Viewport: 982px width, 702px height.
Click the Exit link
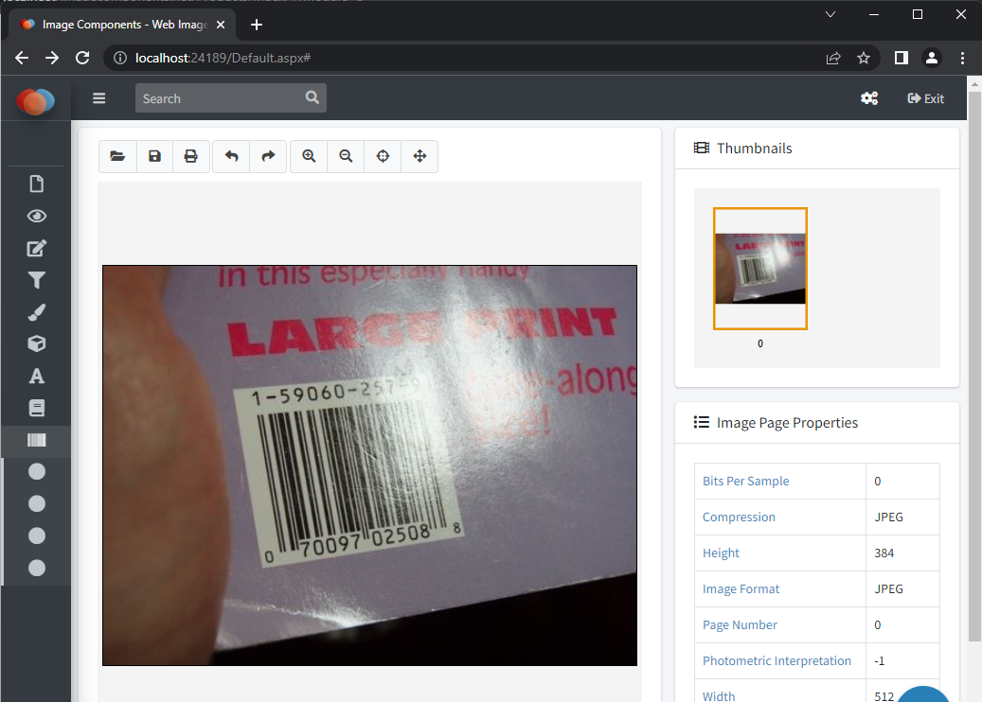tap(925, 98)
